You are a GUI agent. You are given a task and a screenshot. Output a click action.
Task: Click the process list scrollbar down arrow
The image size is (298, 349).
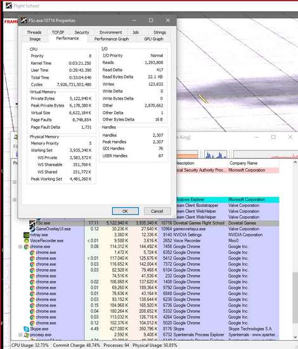point(295,337)
